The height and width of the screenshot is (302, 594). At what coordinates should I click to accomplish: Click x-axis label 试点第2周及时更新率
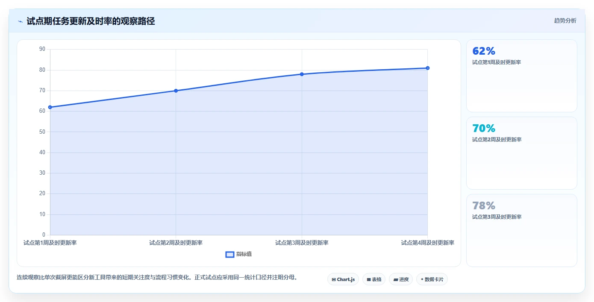pos(176,243)
